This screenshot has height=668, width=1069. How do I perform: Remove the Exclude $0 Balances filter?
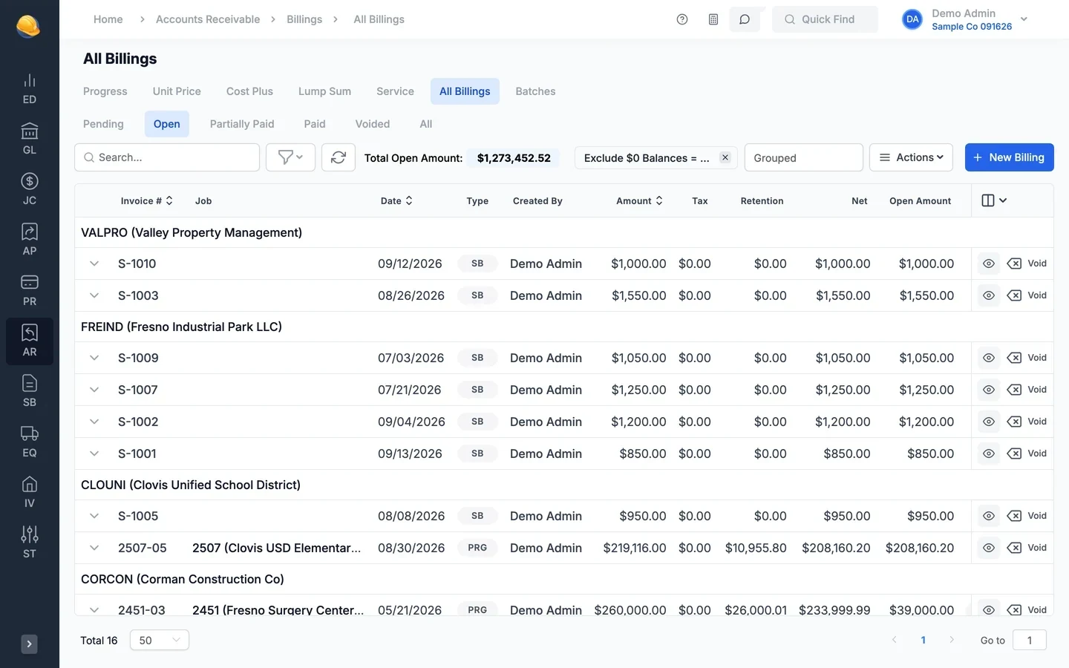(725, 157)
